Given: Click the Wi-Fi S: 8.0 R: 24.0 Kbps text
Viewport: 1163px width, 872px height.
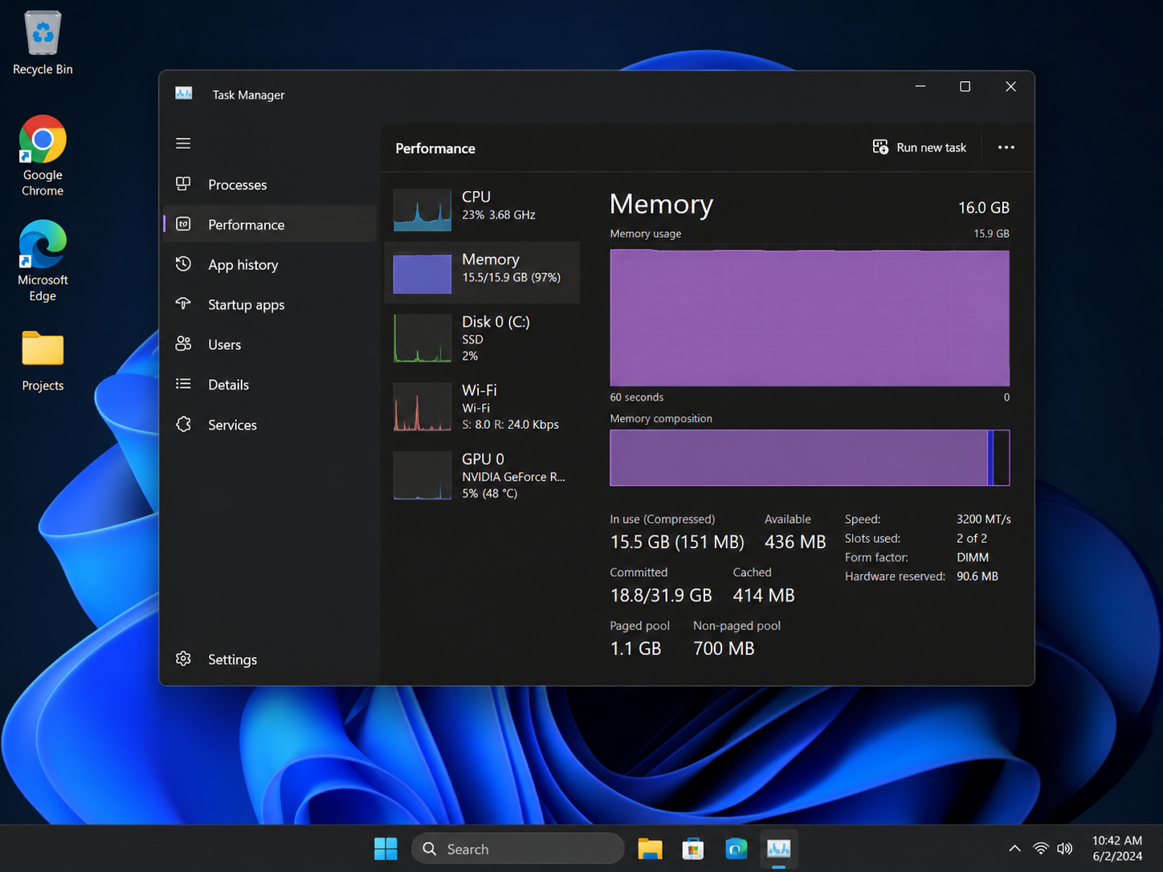Looking at the screenshot, I should click(510, 425).
